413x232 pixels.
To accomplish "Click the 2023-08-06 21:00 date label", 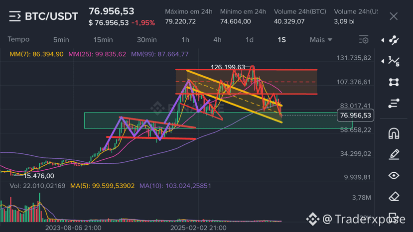I will tap(73, 228).
